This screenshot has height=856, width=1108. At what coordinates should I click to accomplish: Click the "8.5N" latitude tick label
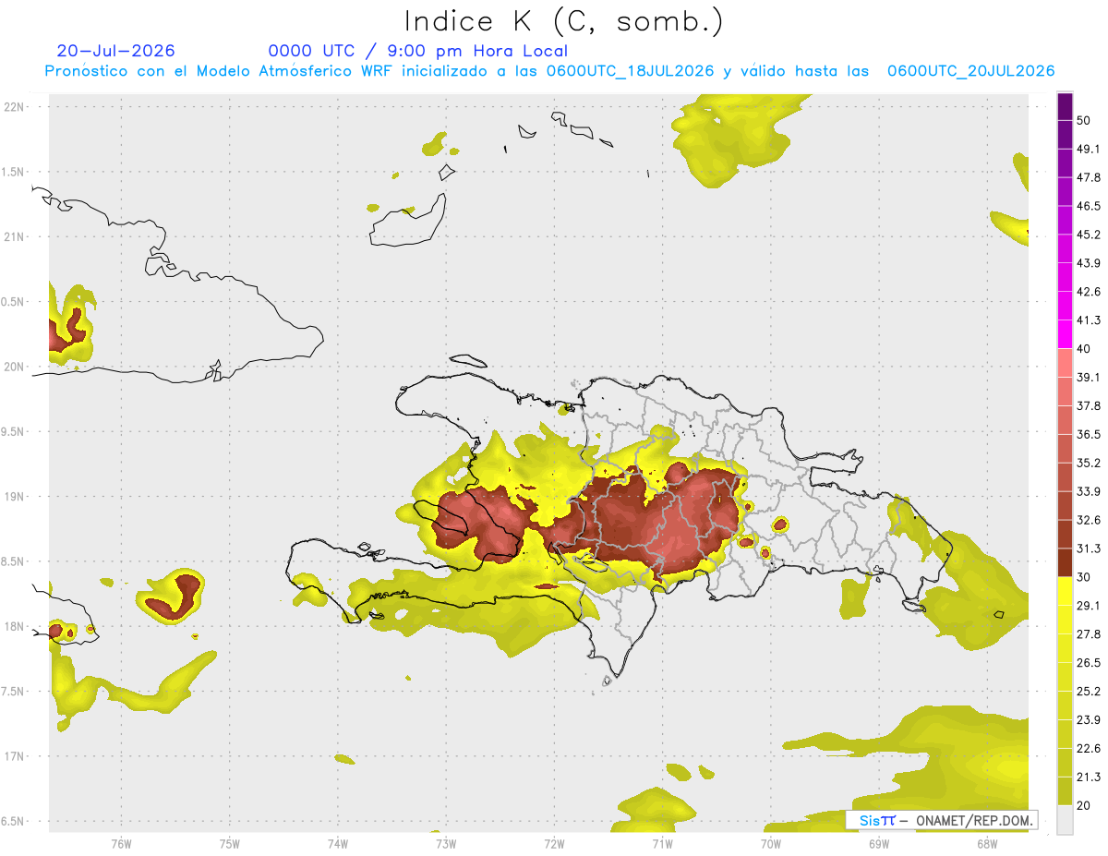tap(12, 561)
